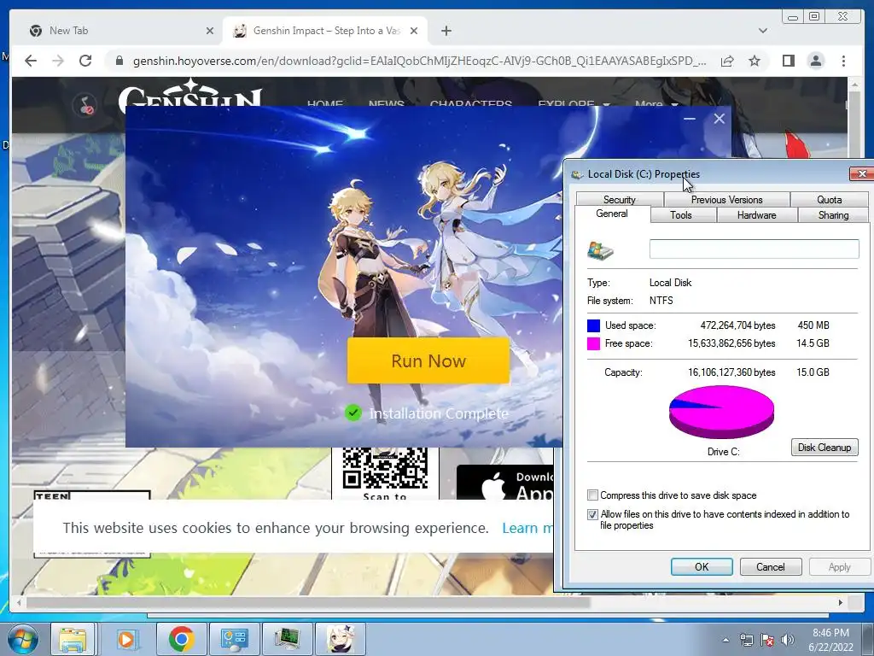Open a new tab with plus button
Image resolution: width=874 pixels, height=656 pixels.
click(x=446, y=31)
